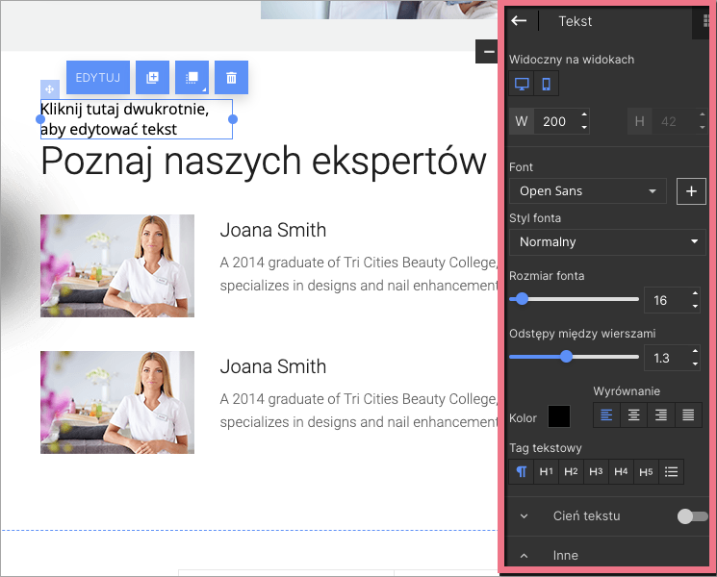Click the width W input field
This screenshot has height=577, width=717.
pos(556,122)
